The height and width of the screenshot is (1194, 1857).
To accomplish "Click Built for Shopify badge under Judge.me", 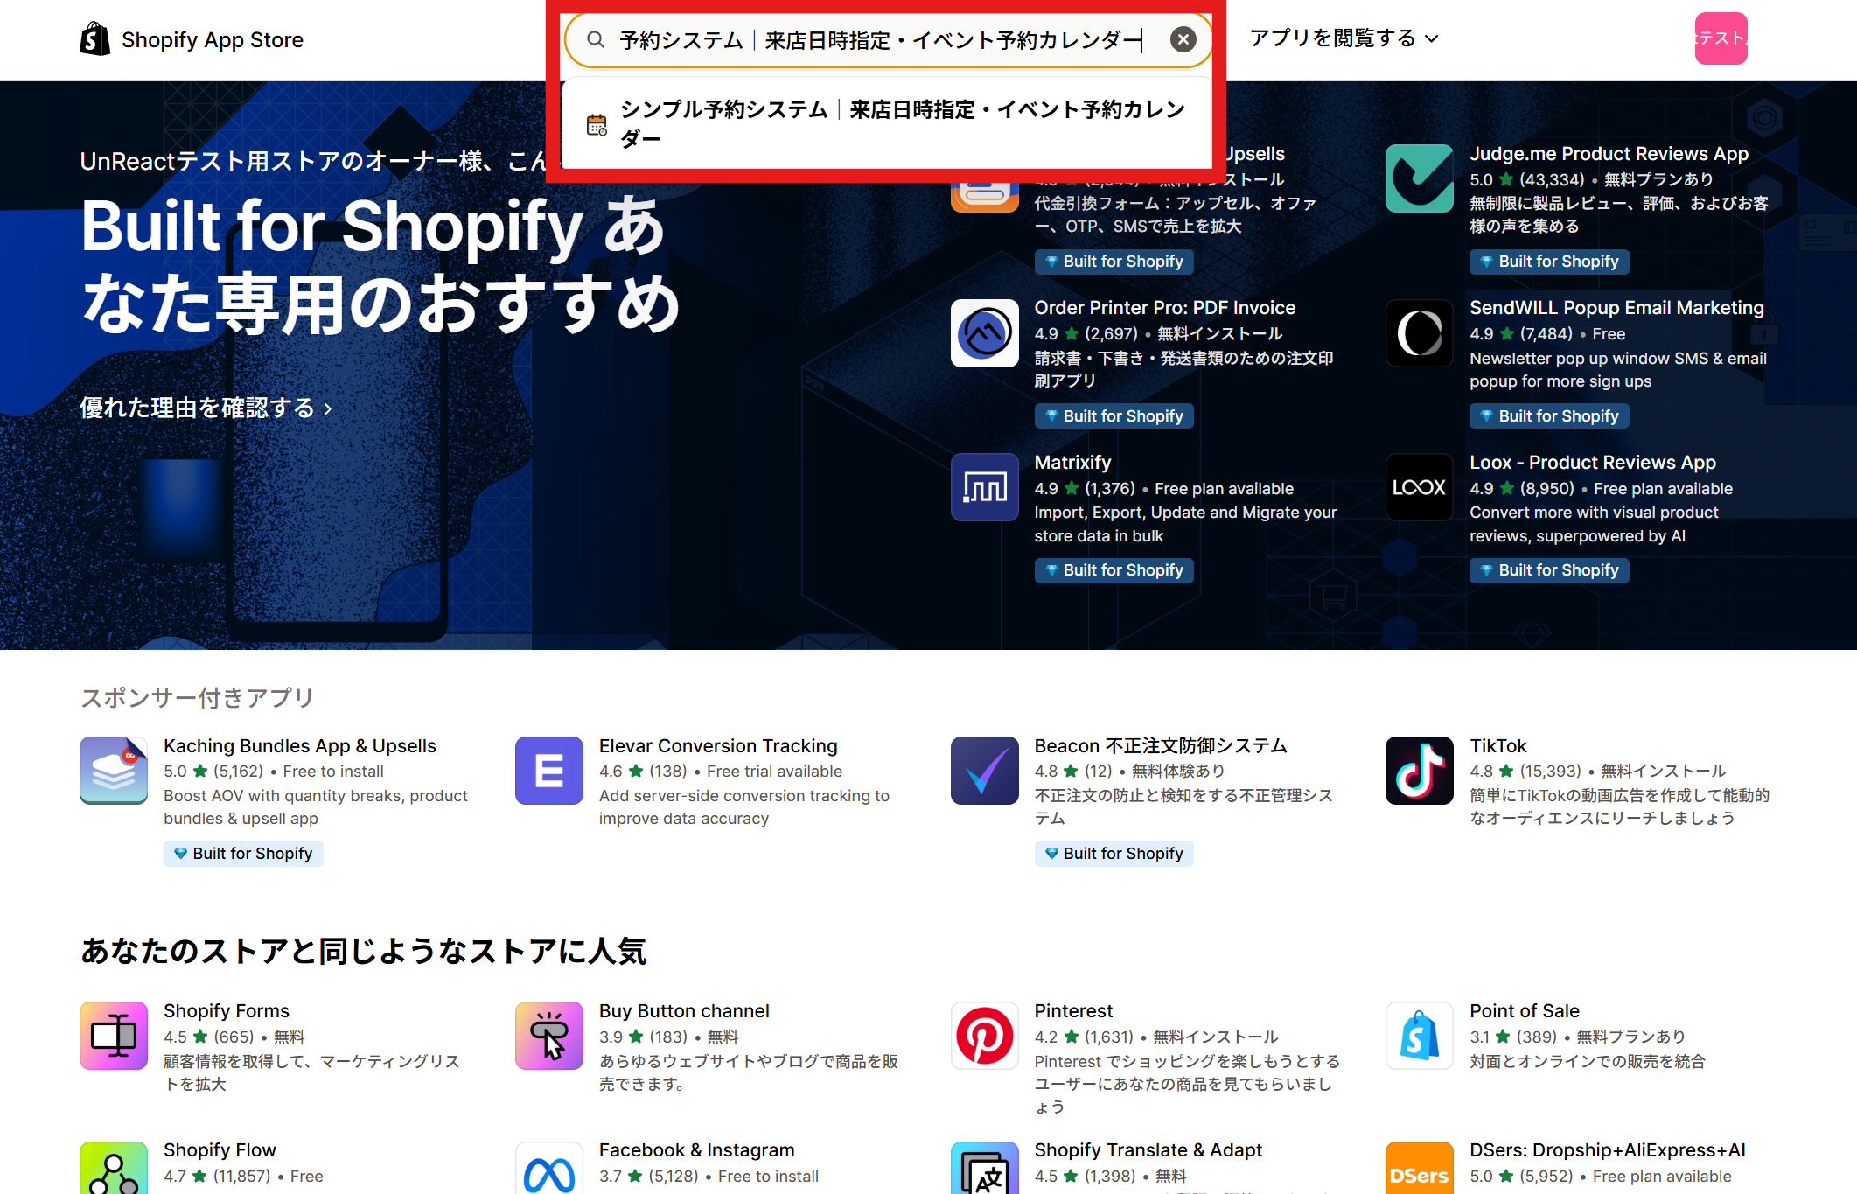I will click(x=1549, y=262).
